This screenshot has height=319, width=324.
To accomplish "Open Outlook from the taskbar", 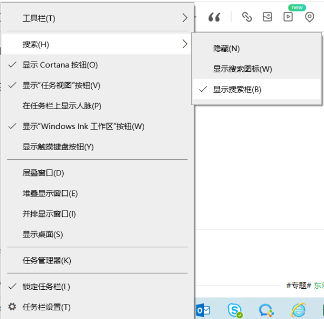I will click(x=203, y=310).
